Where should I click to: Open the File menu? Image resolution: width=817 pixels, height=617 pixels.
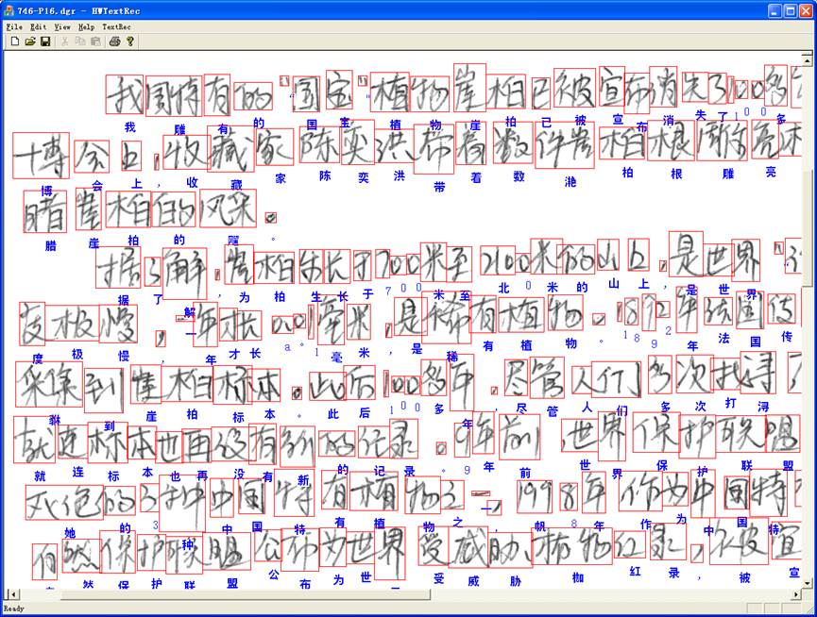click(x=13, y=27)
